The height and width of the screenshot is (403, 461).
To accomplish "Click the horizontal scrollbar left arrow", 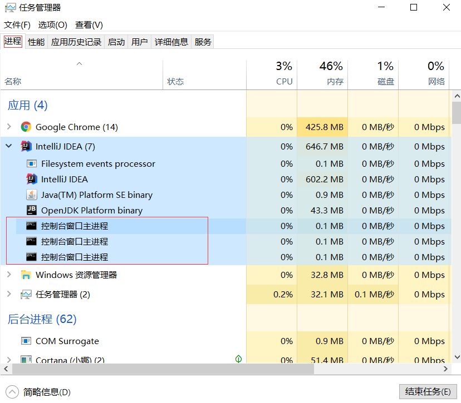I will (6, 369).
